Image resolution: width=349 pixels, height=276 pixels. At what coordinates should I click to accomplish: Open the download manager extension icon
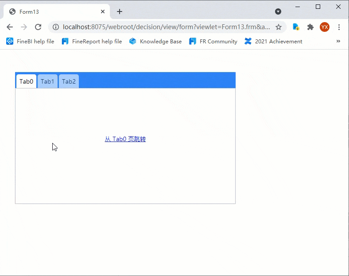296,27
